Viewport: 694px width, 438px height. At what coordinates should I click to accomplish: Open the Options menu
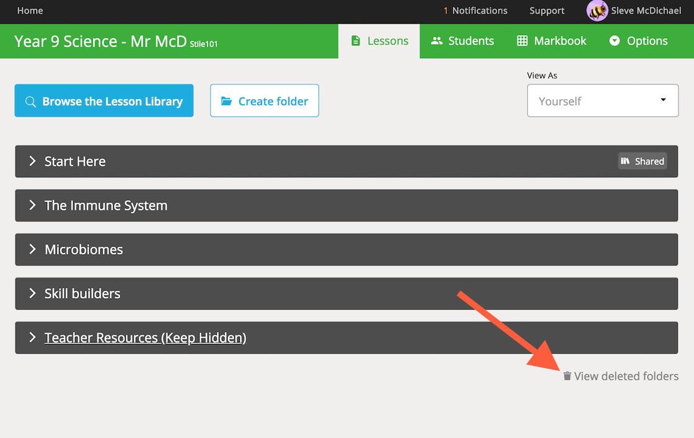point(638,41)
